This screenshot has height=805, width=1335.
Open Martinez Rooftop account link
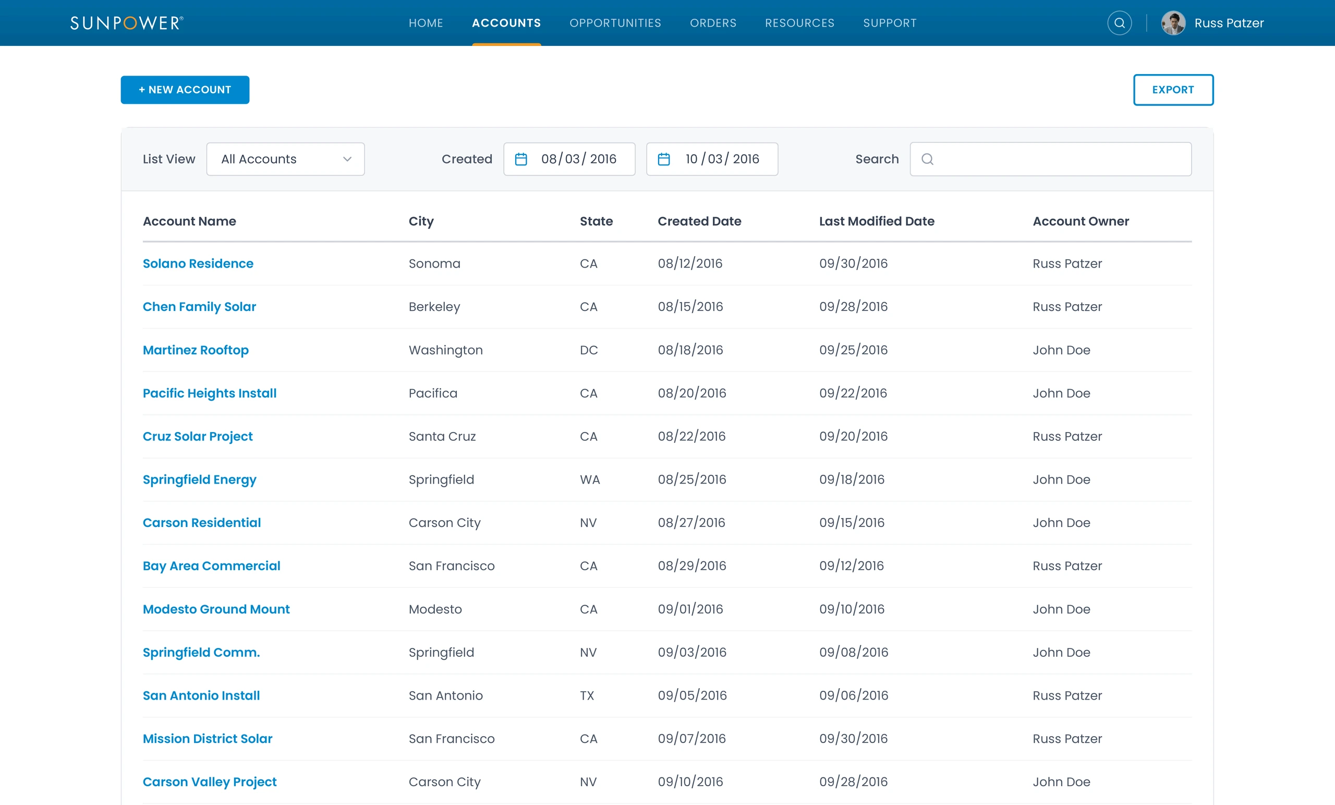196,350
